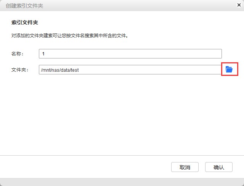The width and height of the screenshot is (244, 186).
Task: Open the folder browser icon
Action: tap(229, 69)
